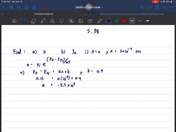Close the Semiconductor Physics tab

(91, 14)
